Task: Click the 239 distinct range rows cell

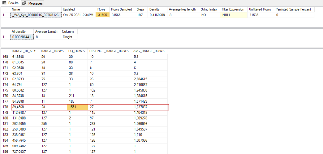Action: (x=110, y=124)
